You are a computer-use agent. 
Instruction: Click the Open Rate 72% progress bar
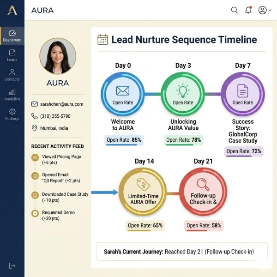click(x=239, y=156)
